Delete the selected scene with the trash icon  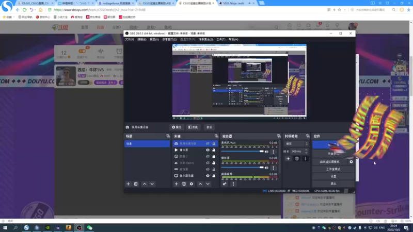(x=136, y=184)
